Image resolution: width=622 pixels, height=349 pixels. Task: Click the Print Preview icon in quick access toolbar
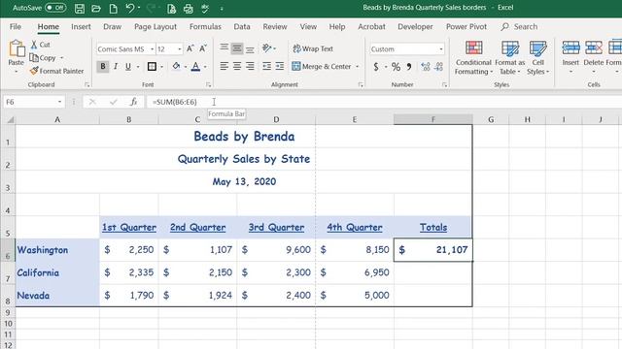(x=171, y=9)
